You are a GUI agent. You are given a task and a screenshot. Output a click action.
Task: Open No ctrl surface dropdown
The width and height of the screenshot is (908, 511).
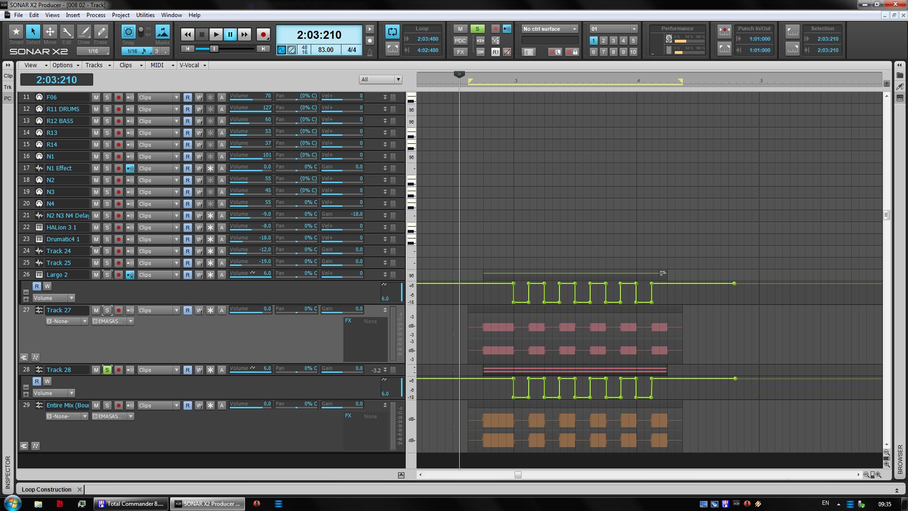click(550, 29)
